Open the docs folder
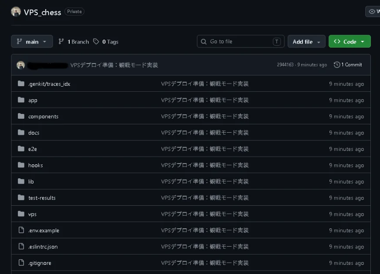Screen dimensions: 380x274 pos(34,133)
